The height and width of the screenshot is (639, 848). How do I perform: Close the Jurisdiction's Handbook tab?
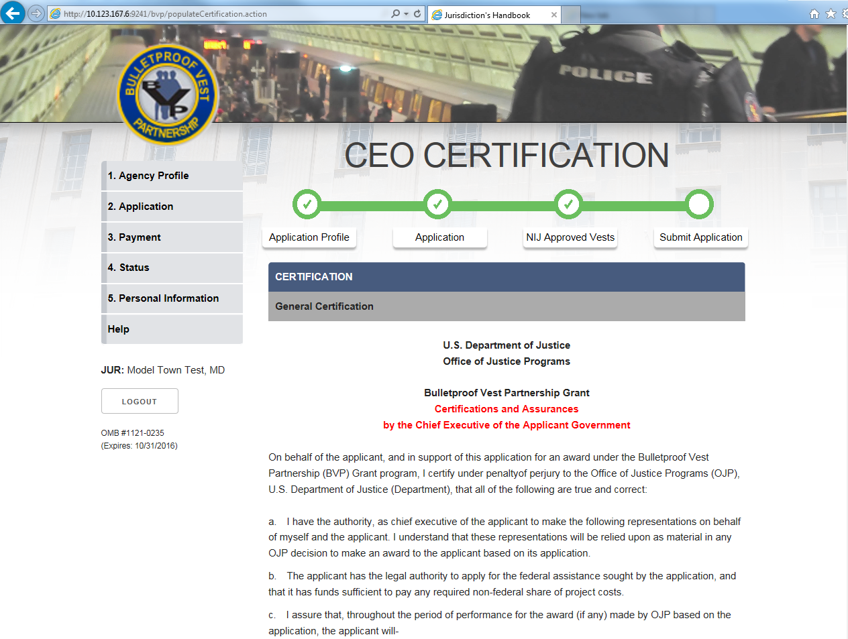pos(554,15)
